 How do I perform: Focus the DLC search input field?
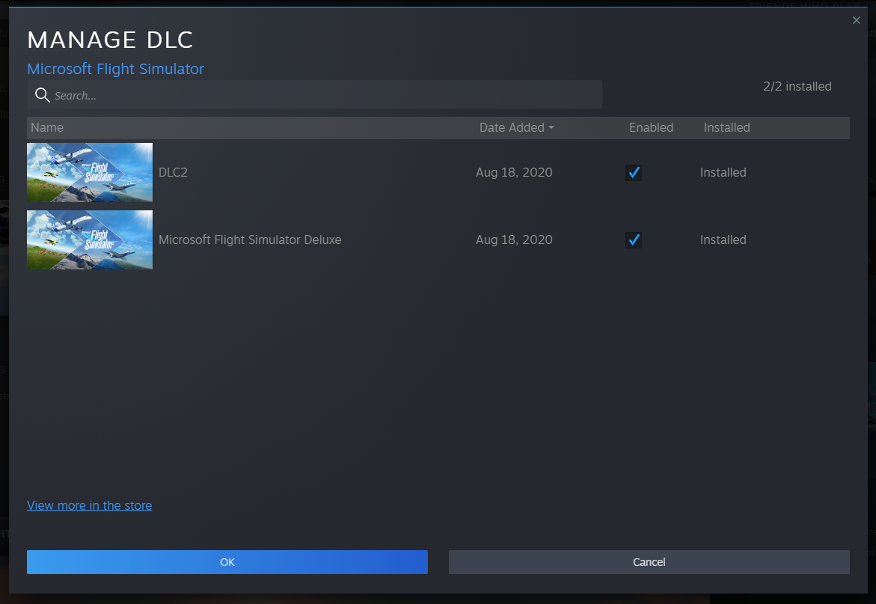pos(322,95)
